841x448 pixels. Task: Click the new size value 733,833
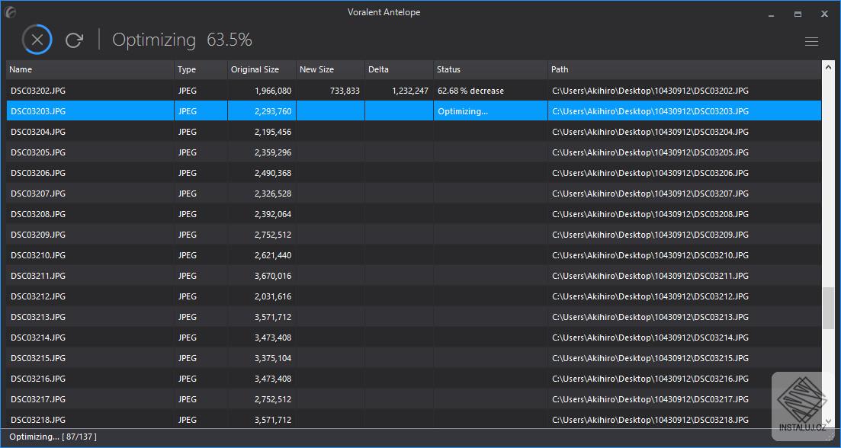click(345, 91)
